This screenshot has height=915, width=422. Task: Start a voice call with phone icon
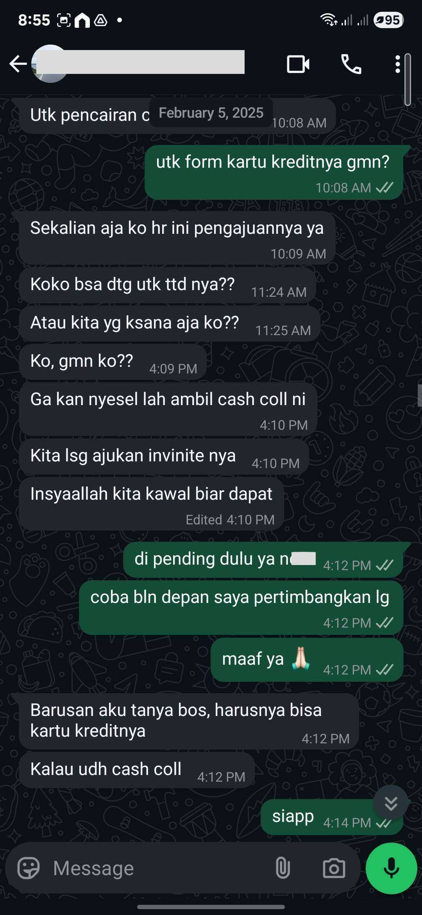[x=351, y=64]
